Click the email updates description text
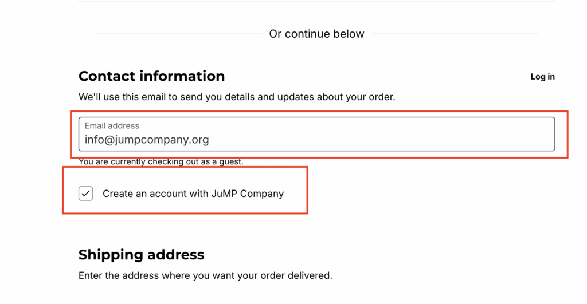 [237, 97]
